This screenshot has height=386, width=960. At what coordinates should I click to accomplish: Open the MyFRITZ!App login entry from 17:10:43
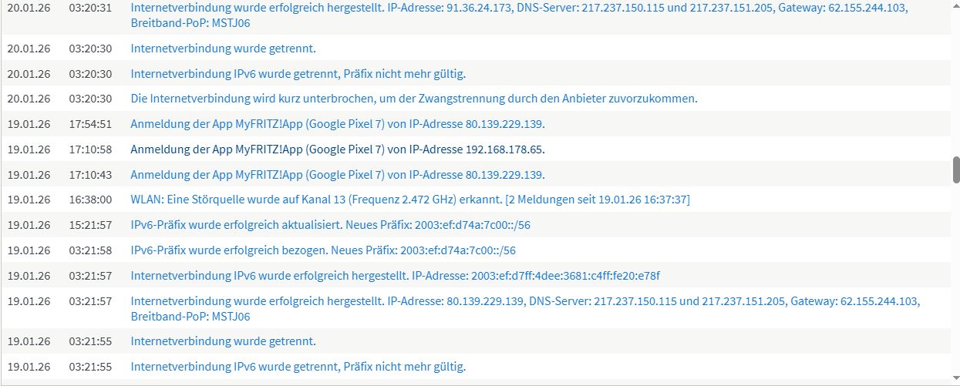coord(337,175)
